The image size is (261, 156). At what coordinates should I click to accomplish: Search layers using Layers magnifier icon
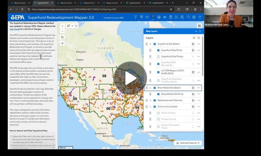tap(199, 38)
